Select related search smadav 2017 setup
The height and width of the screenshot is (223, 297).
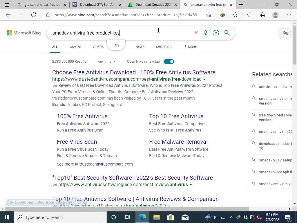click(276, 160)
